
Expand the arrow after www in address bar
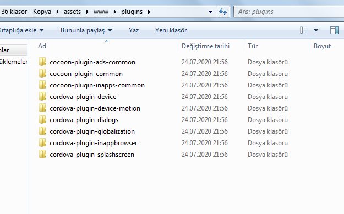point(114,12)
